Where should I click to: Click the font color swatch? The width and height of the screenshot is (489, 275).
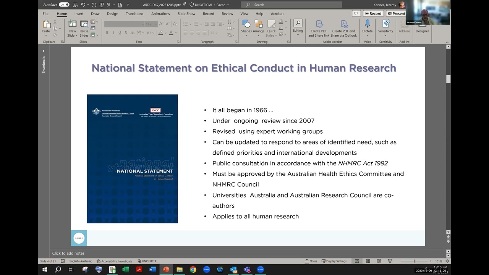(171, 33)
